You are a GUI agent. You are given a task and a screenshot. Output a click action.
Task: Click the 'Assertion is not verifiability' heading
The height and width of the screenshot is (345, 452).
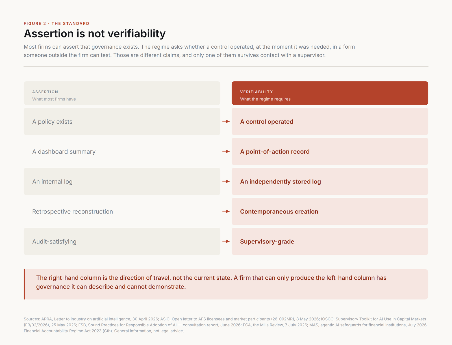click(95, 34)
